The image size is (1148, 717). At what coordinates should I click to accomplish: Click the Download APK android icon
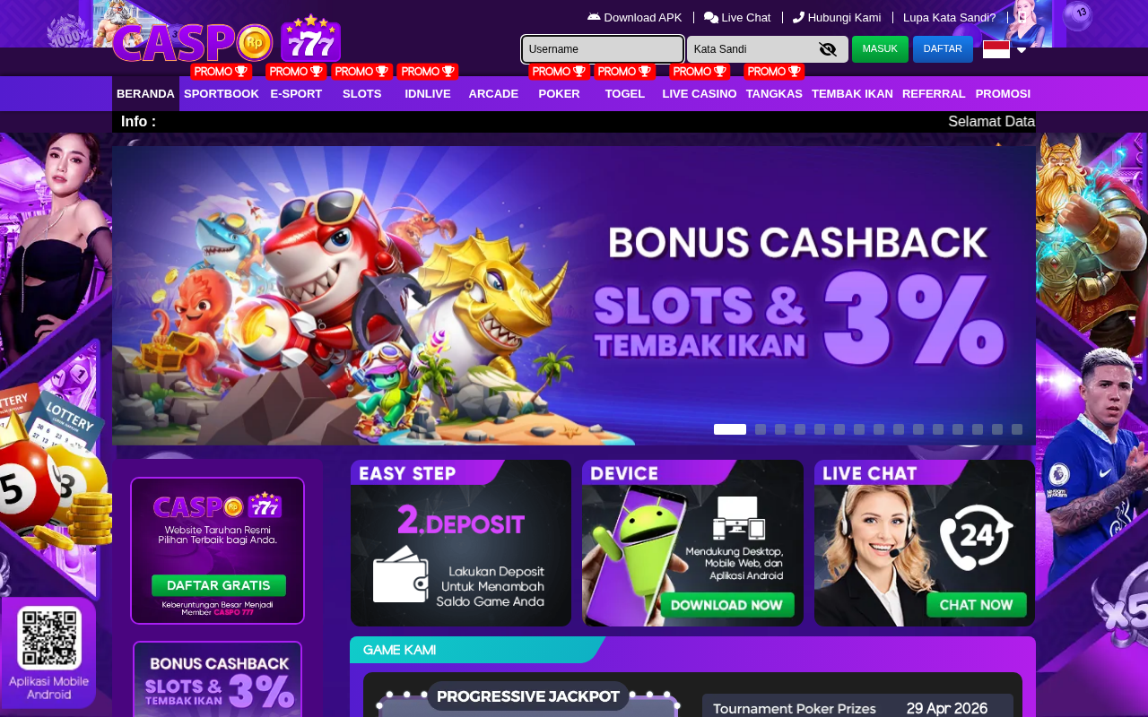pyautogui.click(x=594, y=17)
